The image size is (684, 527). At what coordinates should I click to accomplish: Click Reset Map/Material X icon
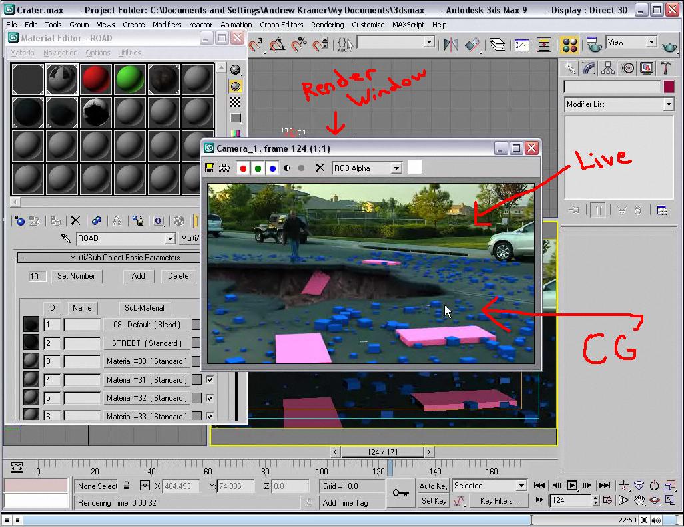coord(75,220)
